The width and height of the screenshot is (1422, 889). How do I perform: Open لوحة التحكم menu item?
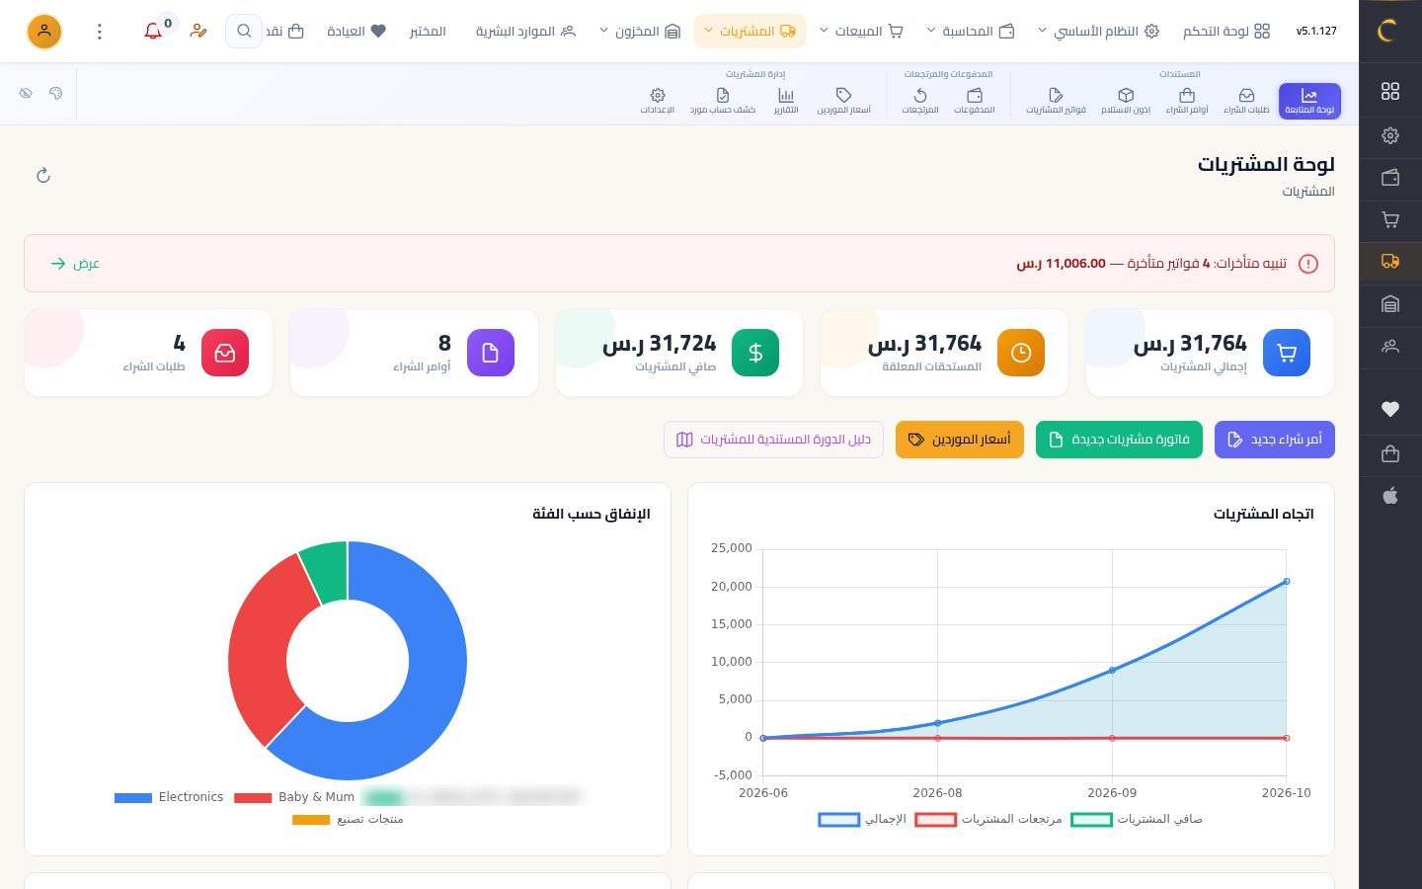click(1226, 32)
